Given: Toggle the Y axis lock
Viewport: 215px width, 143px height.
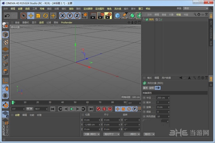Looking at the screenshot, I should tap(70, 16).
